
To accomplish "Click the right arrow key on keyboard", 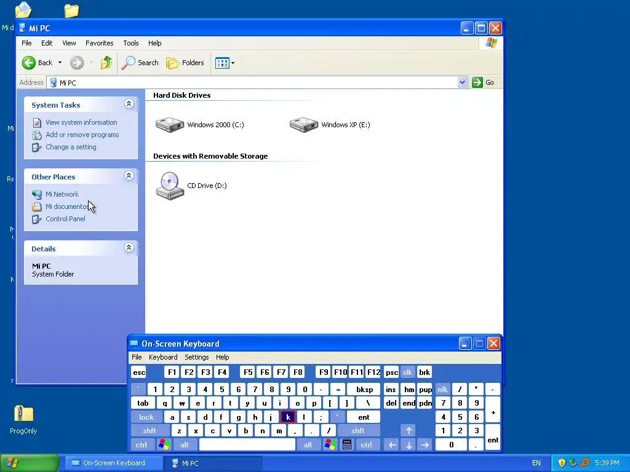I will [425, 445].
